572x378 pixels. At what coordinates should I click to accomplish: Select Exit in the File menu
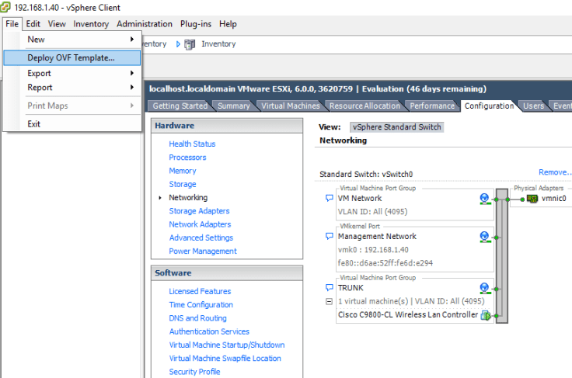point(34,124)
